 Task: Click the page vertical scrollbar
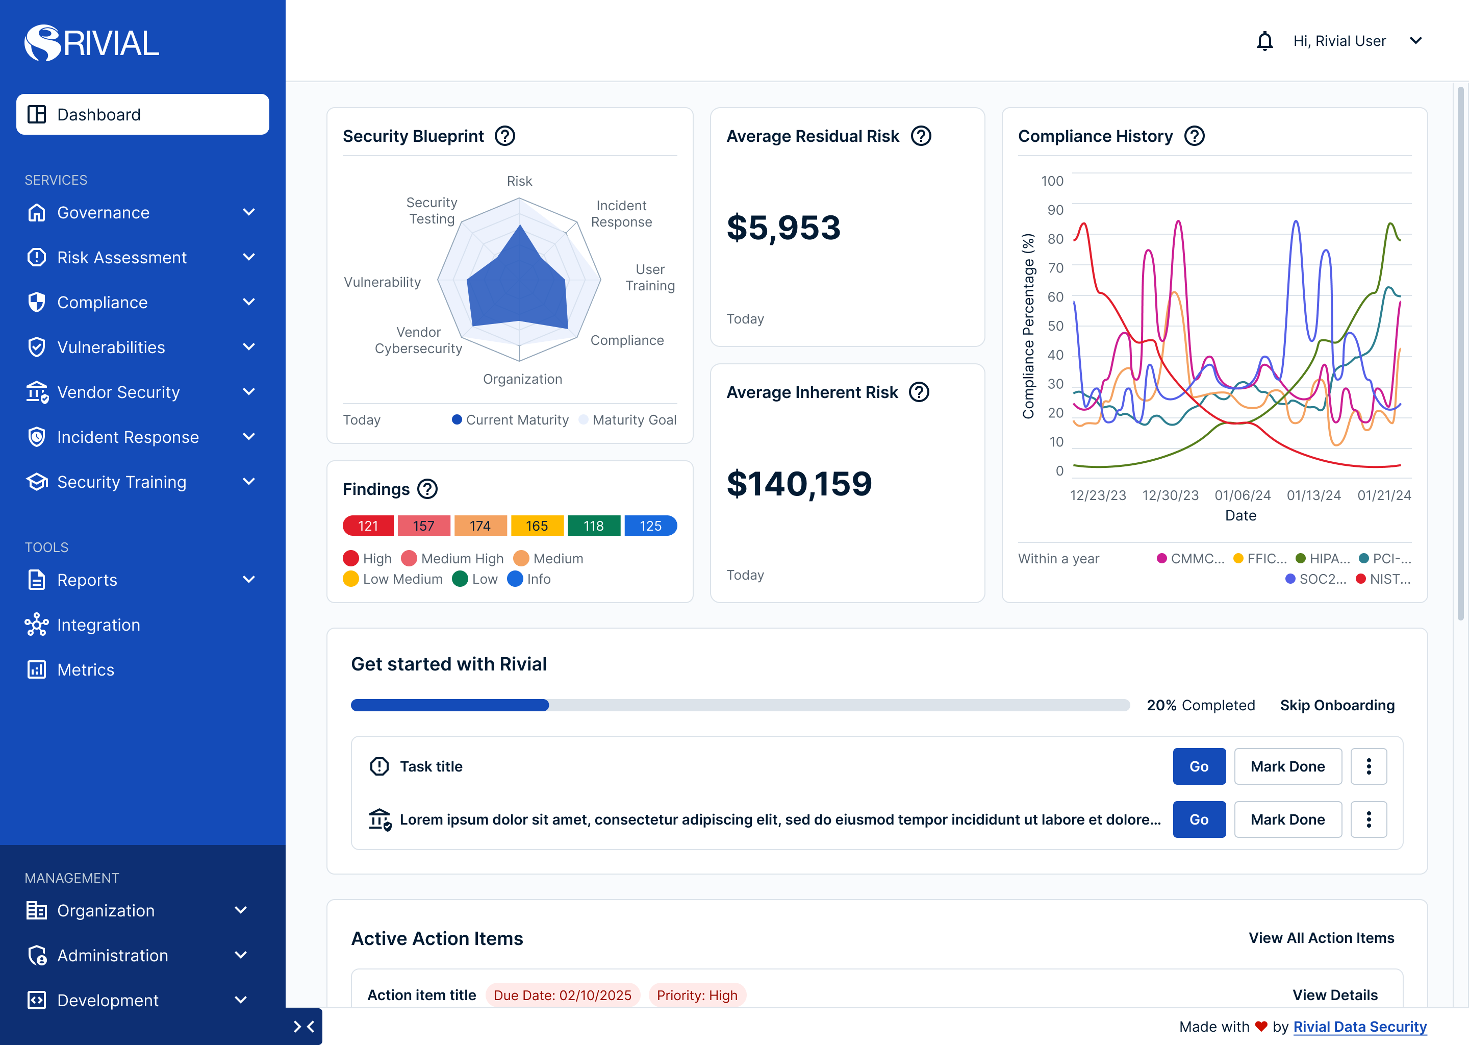tap(1460, 354)
